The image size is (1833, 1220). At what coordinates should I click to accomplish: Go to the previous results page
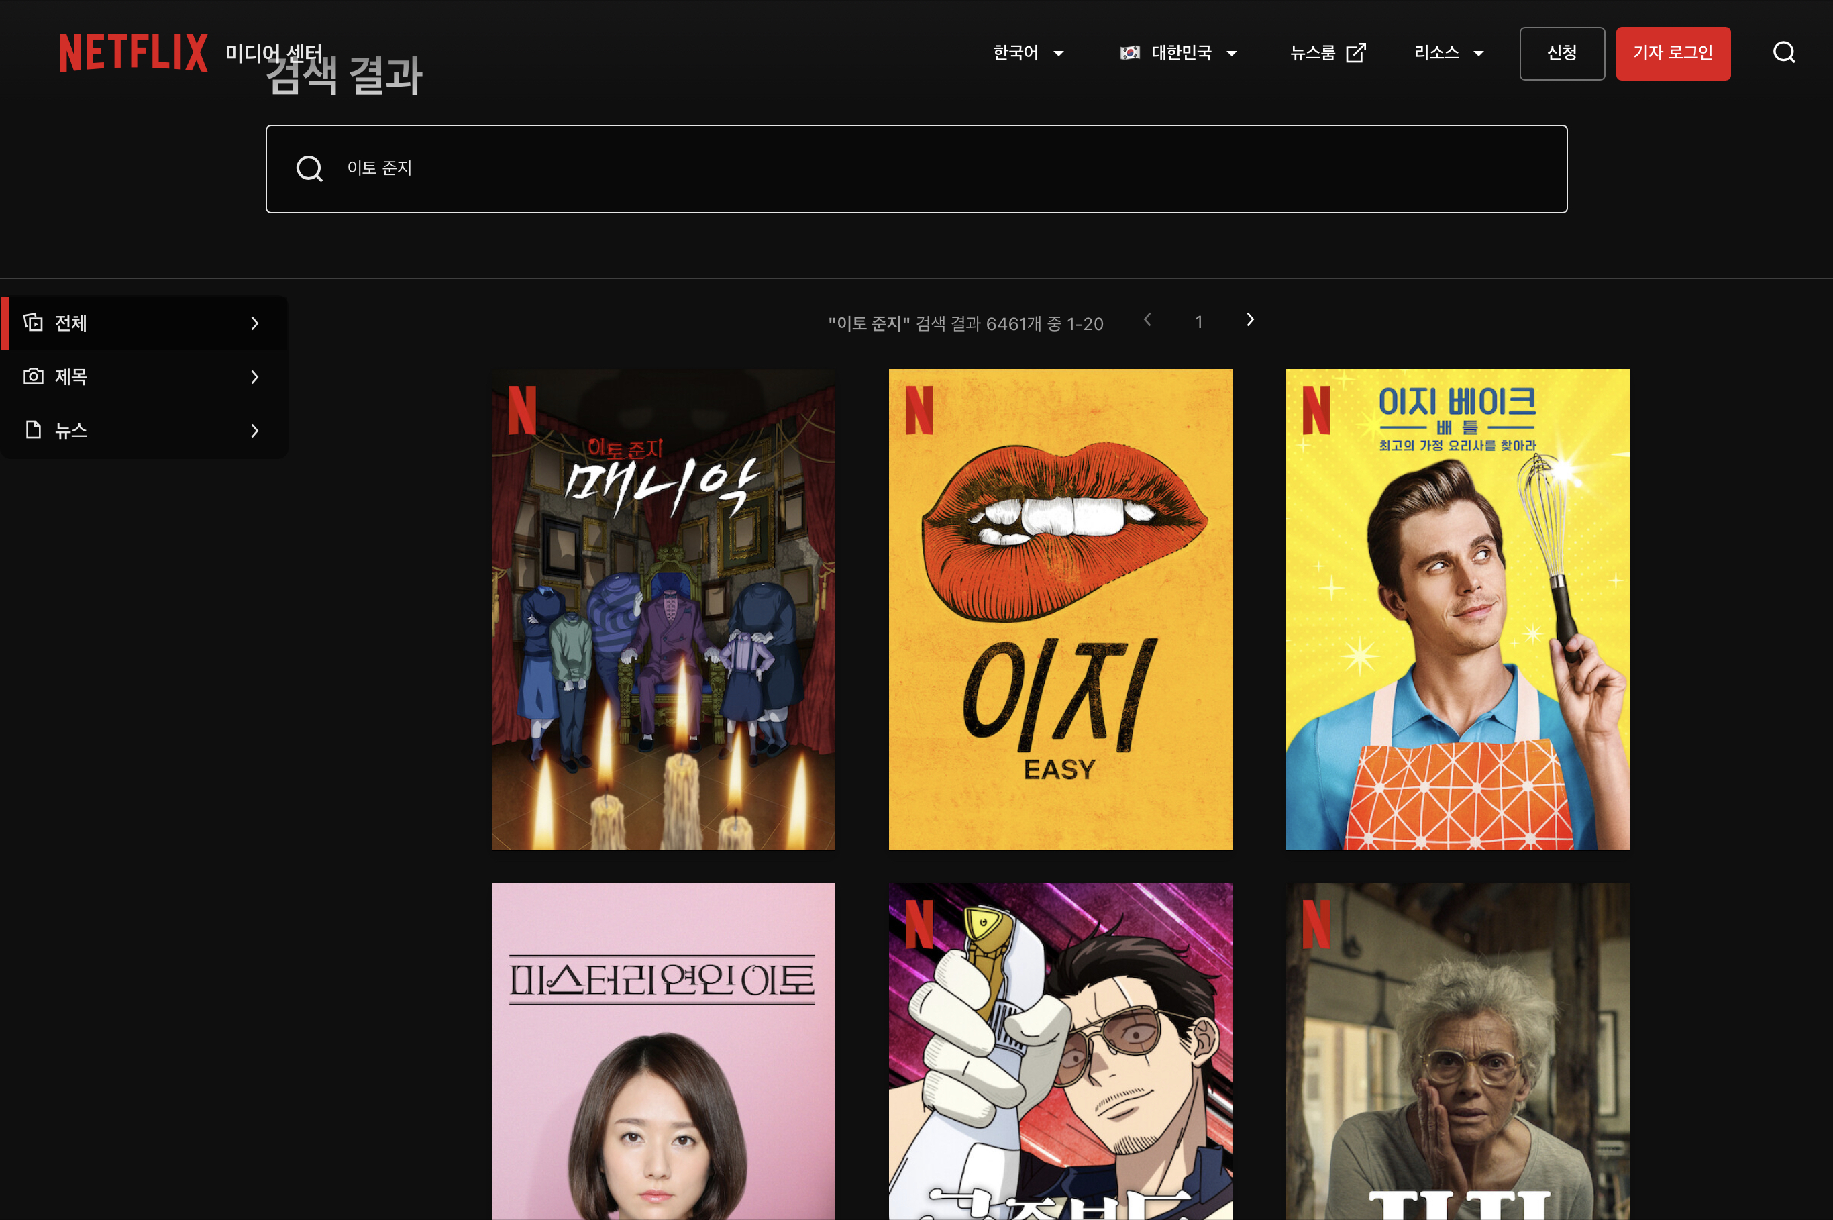[x=1147, y=320]
